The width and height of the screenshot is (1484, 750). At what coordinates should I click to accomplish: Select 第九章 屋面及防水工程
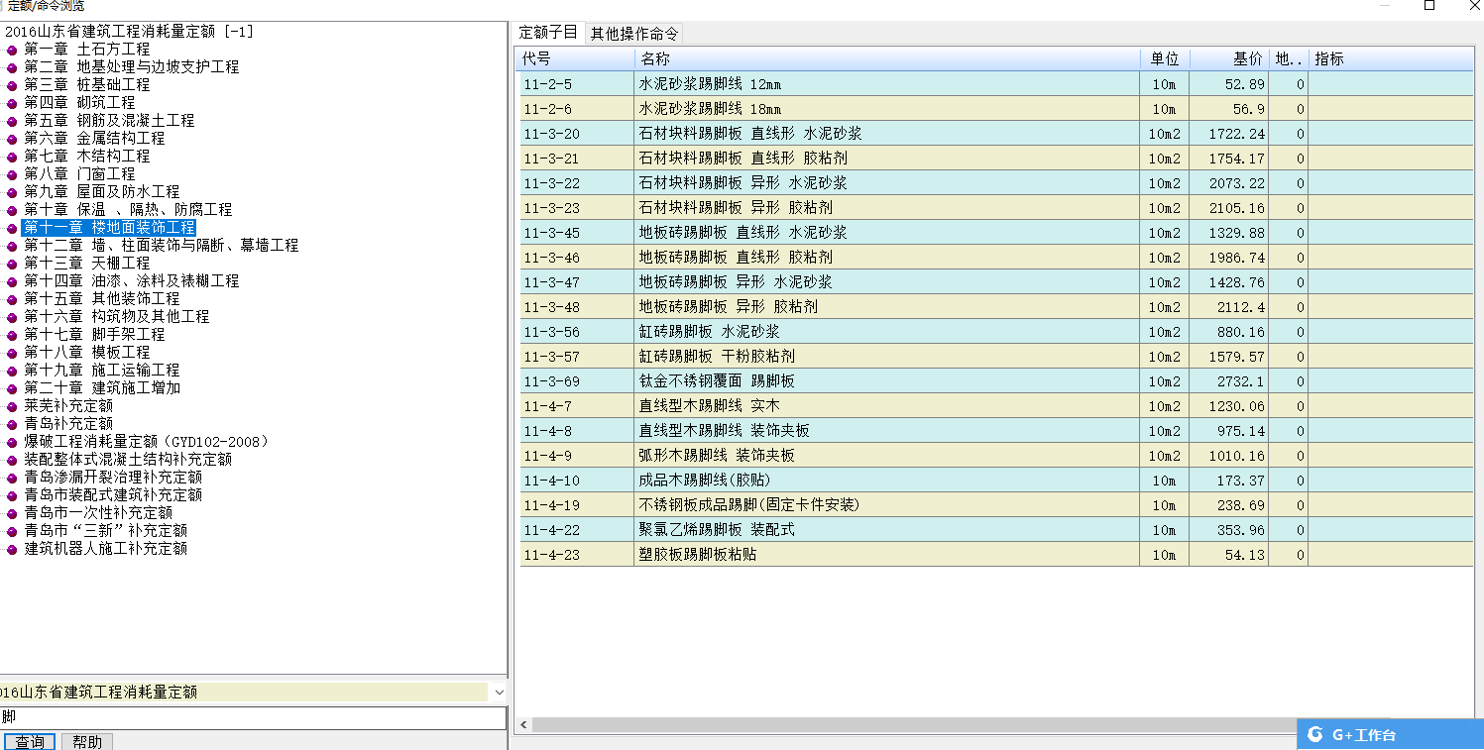coord(102,192)
